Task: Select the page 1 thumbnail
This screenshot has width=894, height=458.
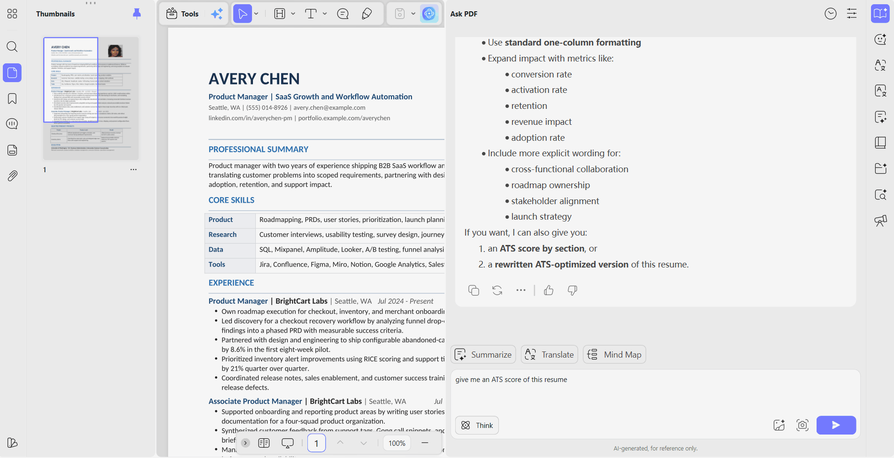Action: [91, 98]
